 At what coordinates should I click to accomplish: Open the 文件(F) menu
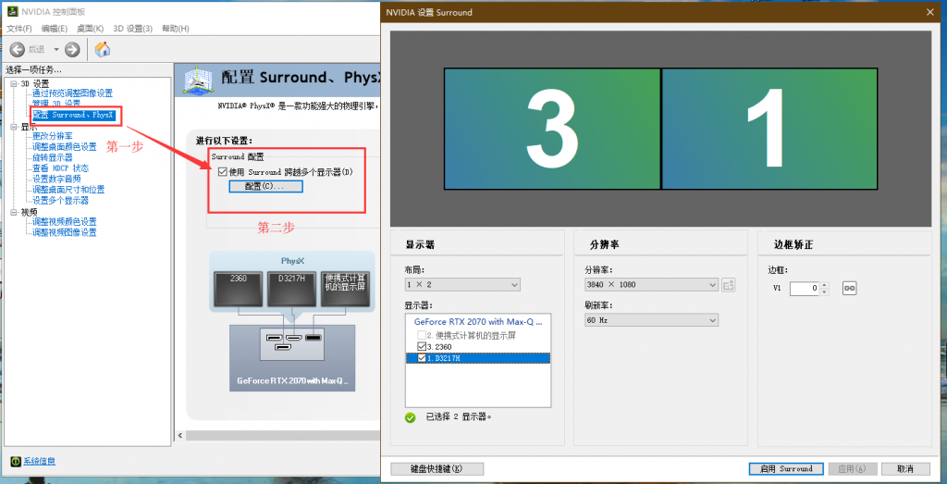(19, 29)
